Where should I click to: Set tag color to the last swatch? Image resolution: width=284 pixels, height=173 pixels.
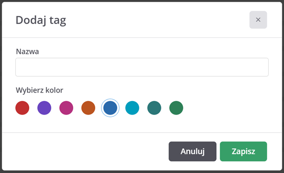176,108
